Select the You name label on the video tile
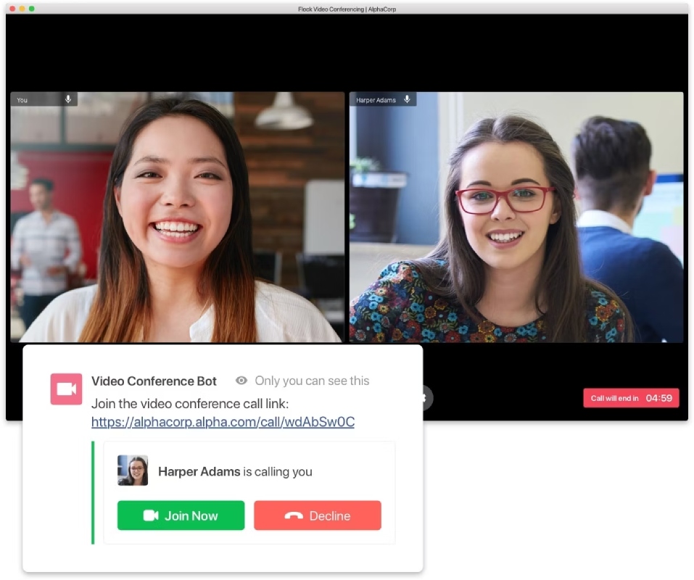The height and width of the screenshot is (580, 694). click(x=22, y=100)
